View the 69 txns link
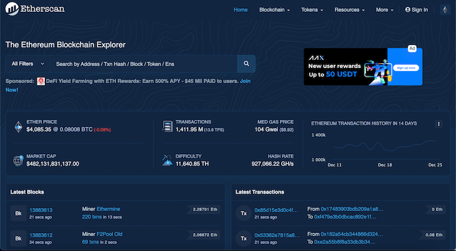Viewport: 456px width, 251px height. click(91, 242)
